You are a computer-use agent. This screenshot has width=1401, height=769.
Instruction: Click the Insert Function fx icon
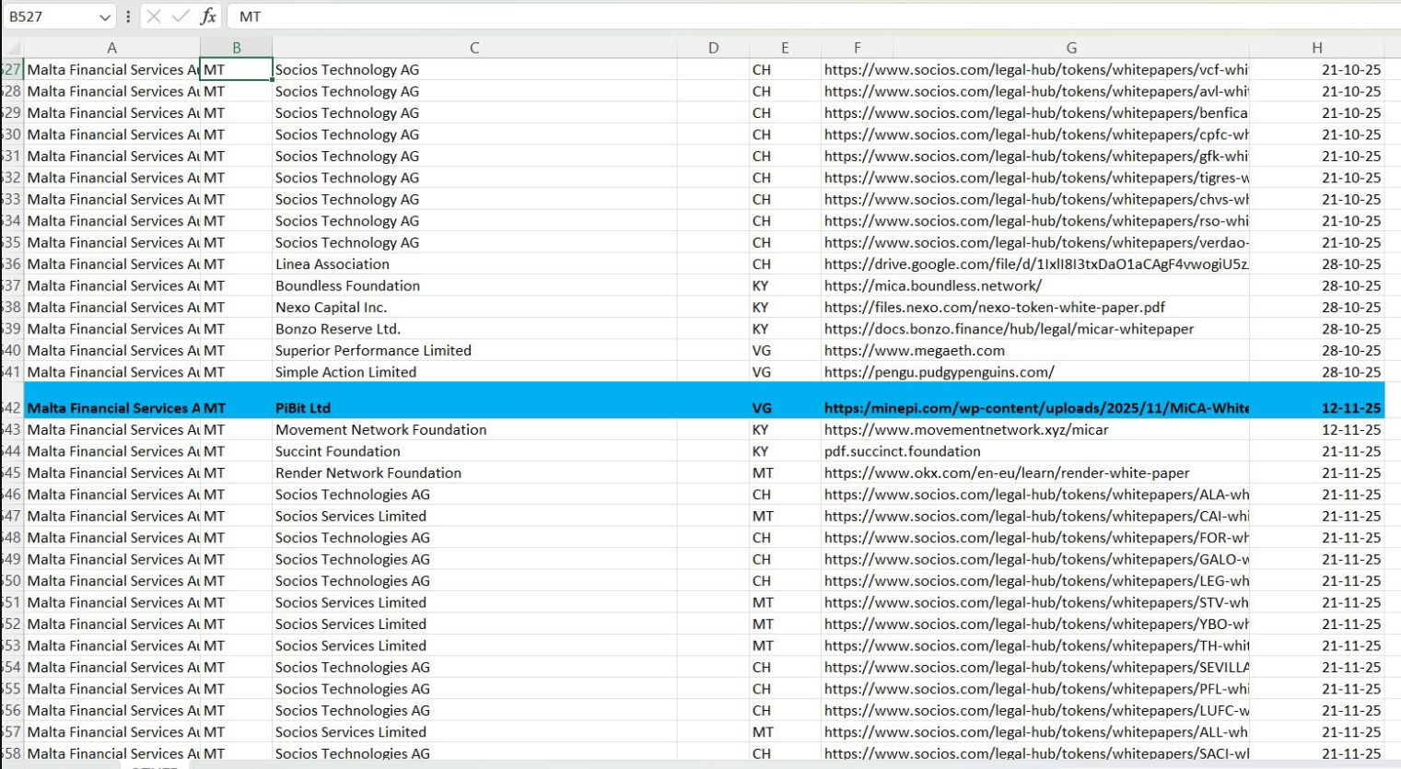click(208, 17)
